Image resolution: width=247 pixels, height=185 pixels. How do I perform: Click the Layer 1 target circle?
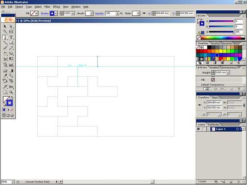[x=237, y=129]
